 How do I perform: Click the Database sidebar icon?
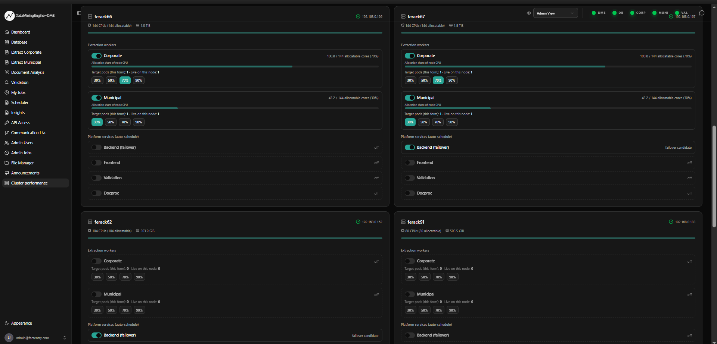tap(7, 42)
